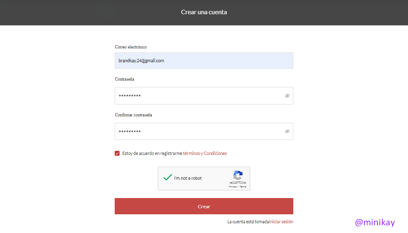Open the términos y Condiciones link
The image size is (408, 233).
(205, 153)
